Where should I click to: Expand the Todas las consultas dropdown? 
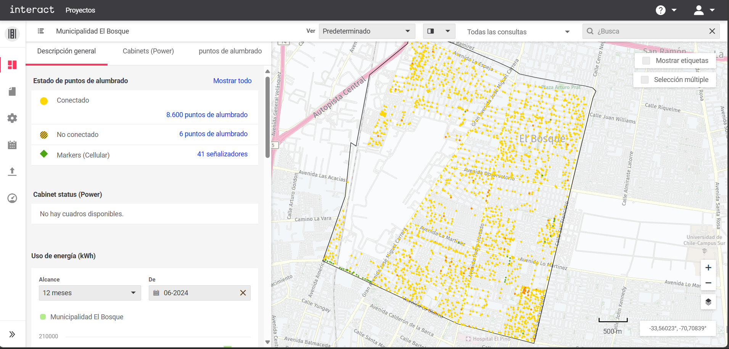click(x=518, y=32)
